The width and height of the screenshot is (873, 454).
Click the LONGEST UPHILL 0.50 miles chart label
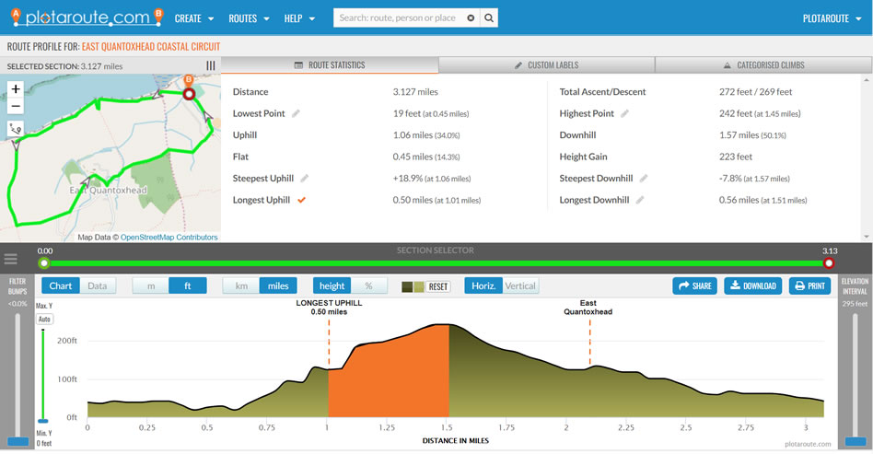[329, 308]
